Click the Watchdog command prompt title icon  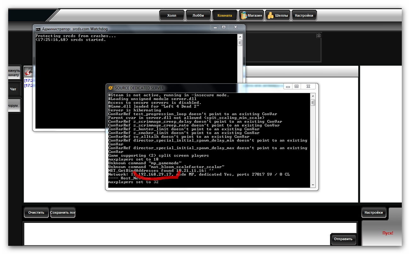coord(38,29)
